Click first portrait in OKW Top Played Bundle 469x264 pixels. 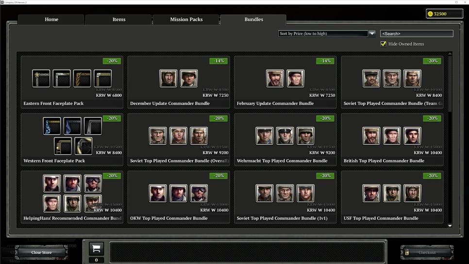click(158, 193)
